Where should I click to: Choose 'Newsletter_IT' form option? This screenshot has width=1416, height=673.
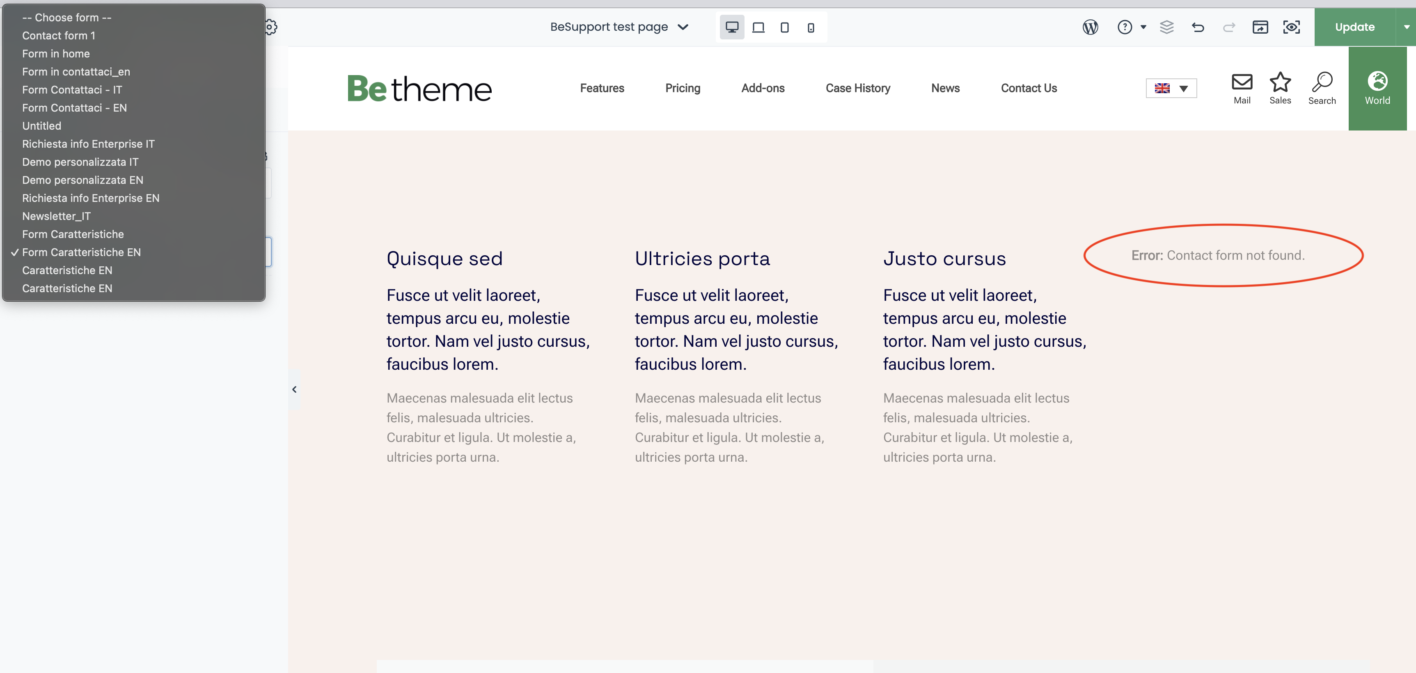(57, 216)
